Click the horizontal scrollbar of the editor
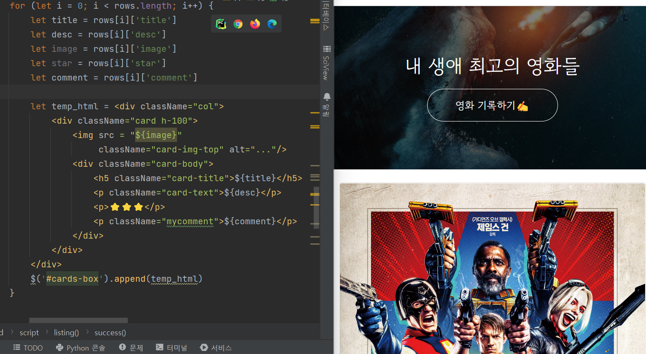The width and height of the screenshot is (646, 354). pos(78,320)
